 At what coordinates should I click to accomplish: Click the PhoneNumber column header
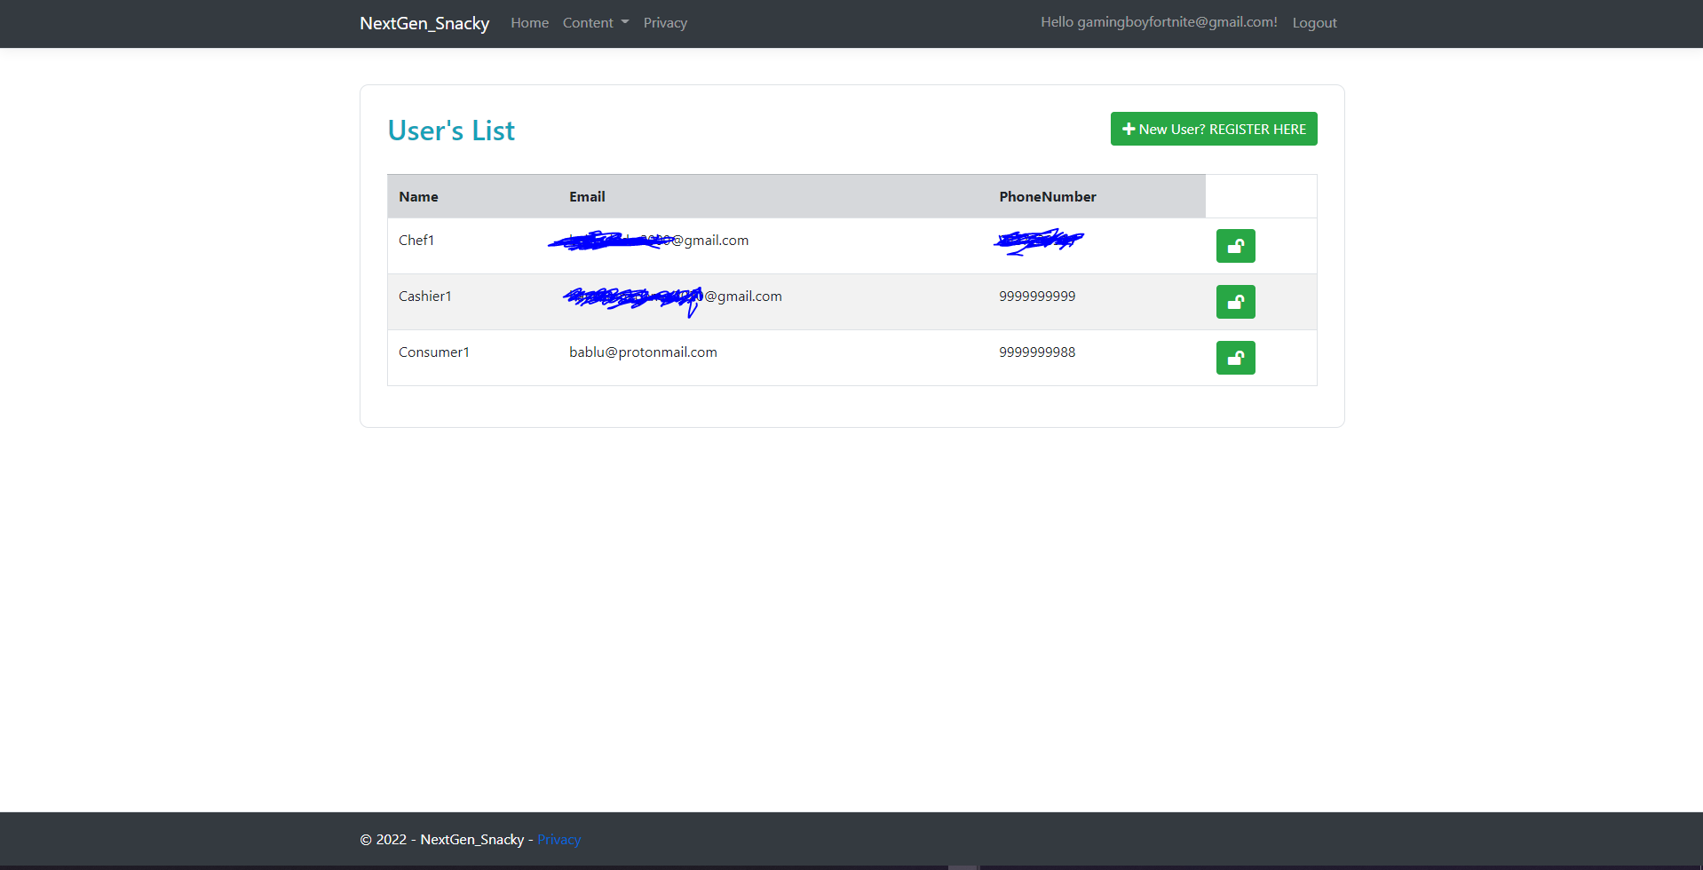1048,196
